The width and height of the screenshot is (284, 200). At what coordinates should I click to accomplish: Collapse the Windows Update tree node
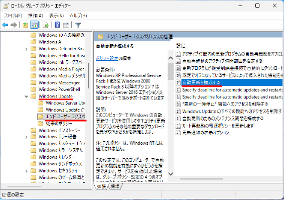27,96
